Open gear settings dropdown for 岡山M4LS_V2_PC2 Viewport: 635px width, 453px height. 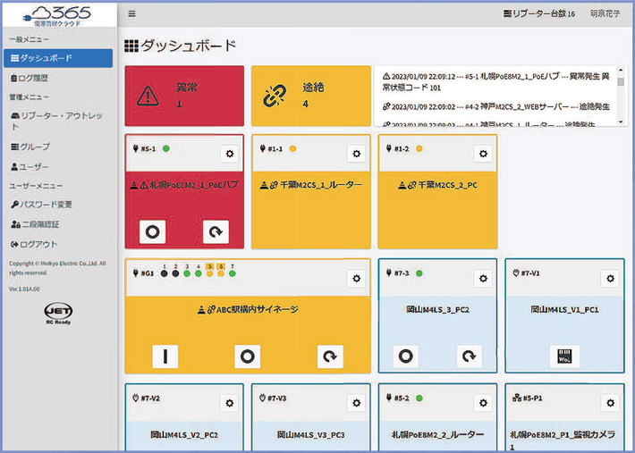point(230,403)
